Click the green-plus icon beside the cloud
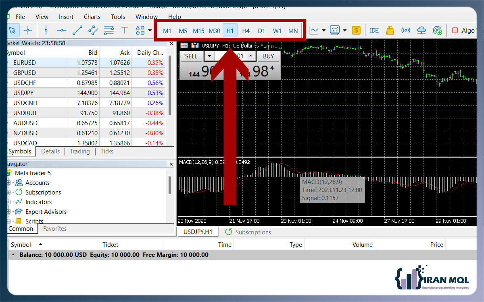 click(x=437, y=30)
